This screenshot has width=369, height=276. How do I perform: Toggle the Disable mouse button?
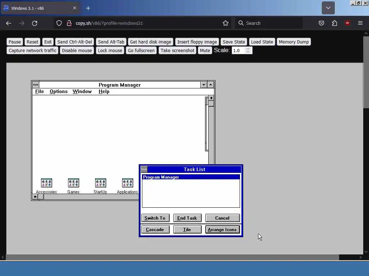[77, 50]
